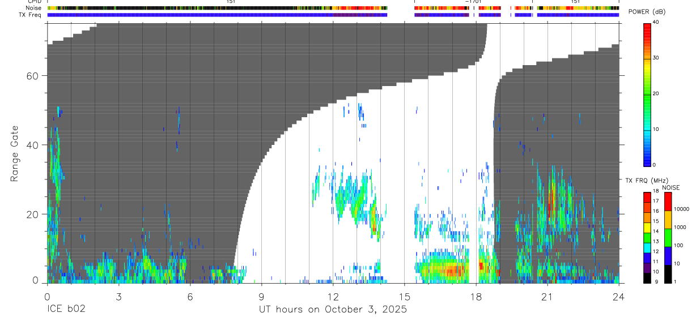This screenshot has height=321, width=696.
Task: Select the black segment of the NOISE legend
Action: (x=668, y=274)
